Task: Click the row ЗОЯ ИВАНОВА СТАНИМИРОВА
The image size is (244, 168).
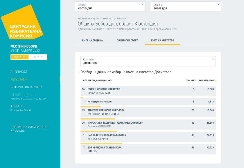Action: (x=148, y=149)
